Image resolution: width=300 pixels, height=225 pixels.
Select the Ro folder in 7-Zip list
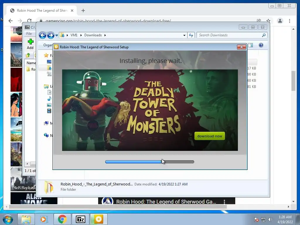point(30,69)
